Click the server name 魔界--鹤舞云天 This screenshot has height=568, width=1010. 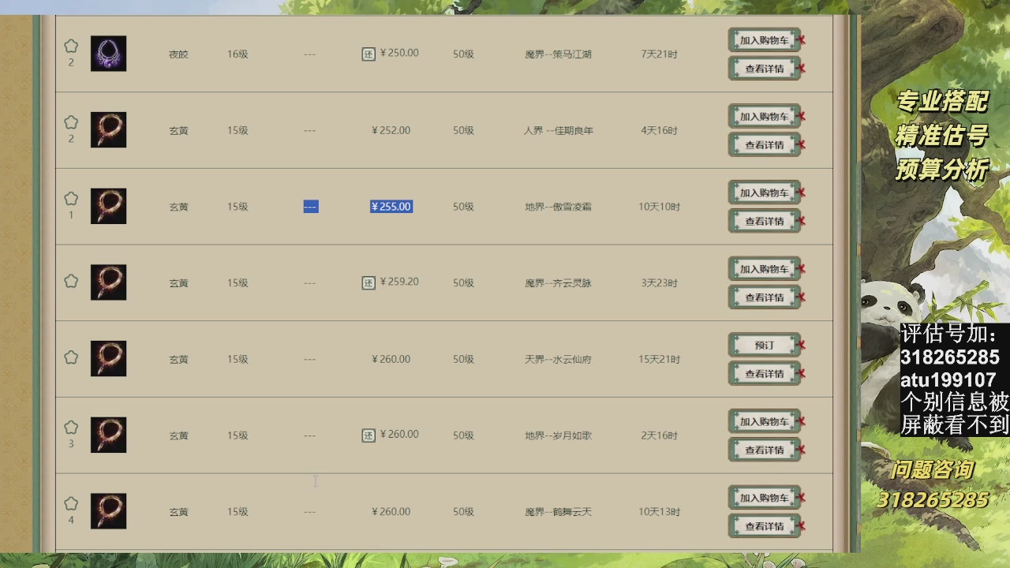(x=558, y=512)
